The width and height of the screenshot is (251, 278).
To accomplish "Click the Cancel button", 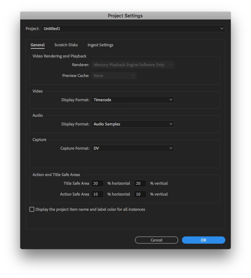I will point(157,240).
